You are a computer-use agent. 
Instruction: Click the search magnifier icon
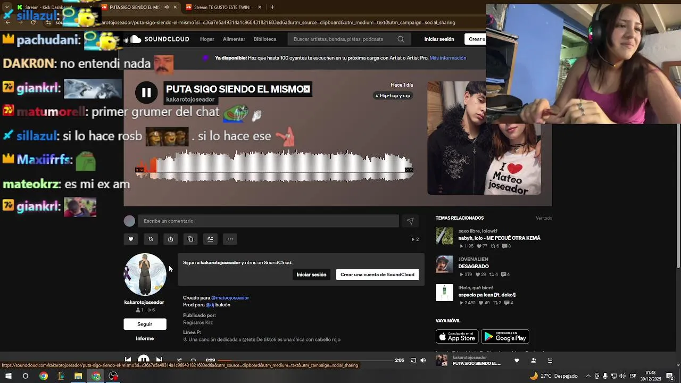click(401, 39)
